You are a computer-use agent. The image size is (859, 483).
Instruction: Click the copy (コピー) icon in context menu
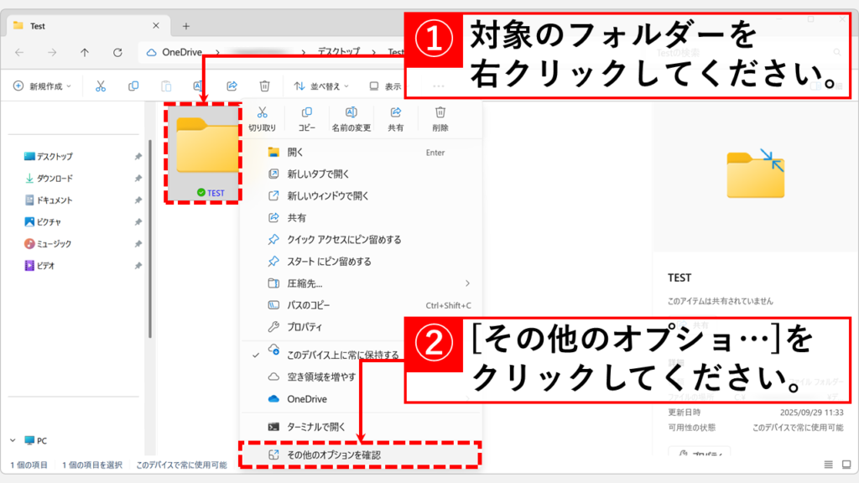coord(306,112)
